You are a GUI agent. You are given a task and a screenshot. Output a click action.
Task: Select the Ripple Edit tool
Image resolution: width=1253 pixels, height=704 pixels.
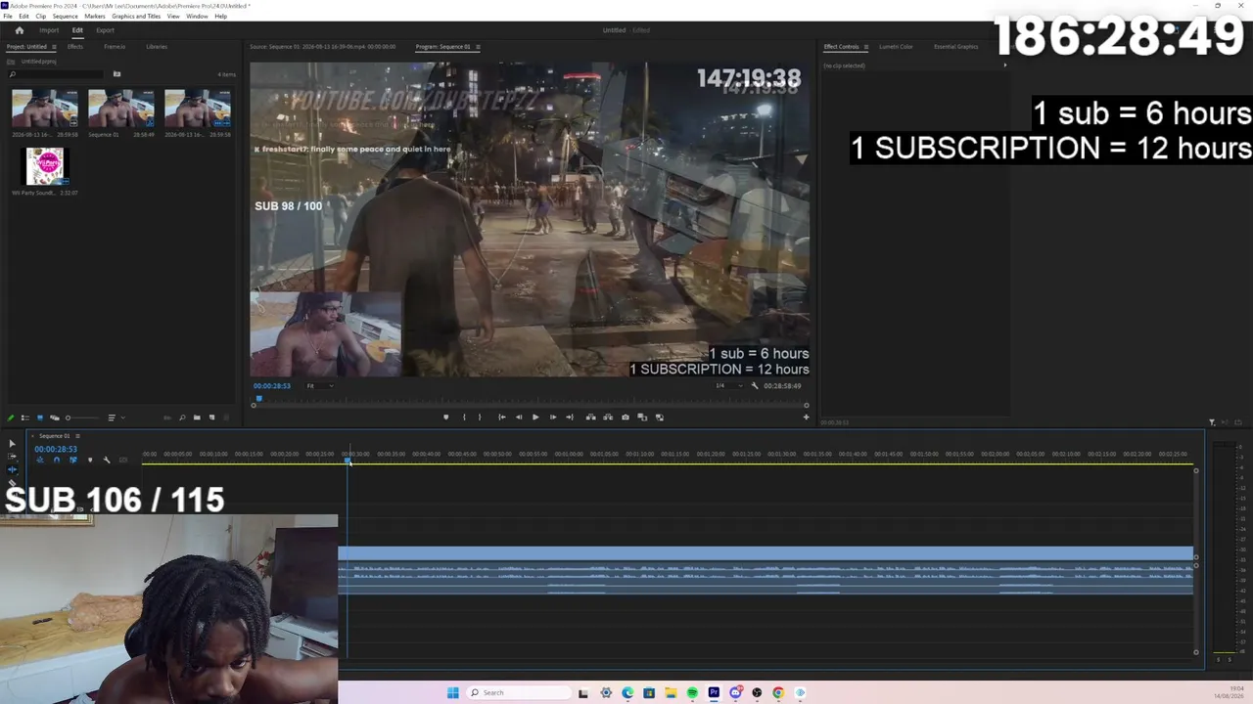tap(12, 469)
